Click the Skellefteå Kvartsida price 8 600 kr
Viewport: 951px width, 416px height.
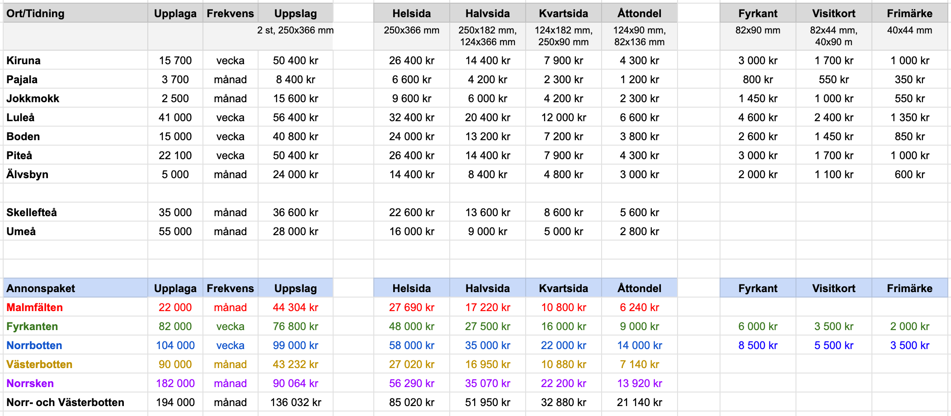tap(563, 213)
